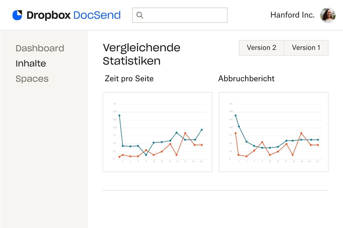Select the x-axis label 22 on Zeit pro Seite
343x228 pixels.
[201, 161]
